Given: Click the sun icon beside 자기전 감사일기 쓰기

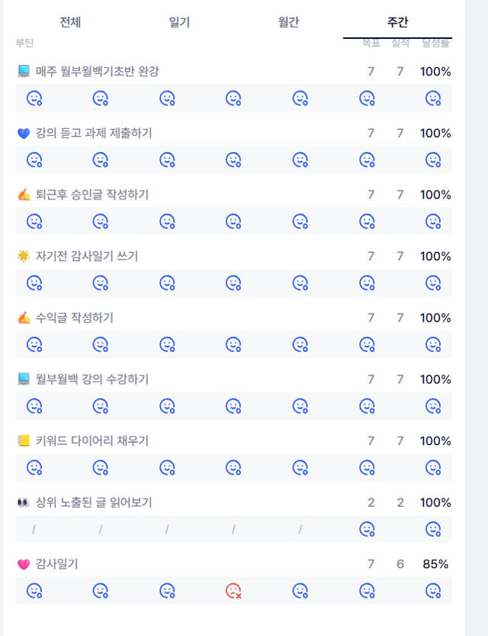Looking at the screenshot, I should (24, 256).
